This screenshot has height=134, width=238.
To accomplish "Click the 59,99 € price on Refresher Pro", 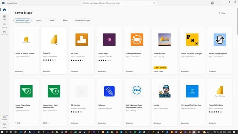I will pos(46,123).
